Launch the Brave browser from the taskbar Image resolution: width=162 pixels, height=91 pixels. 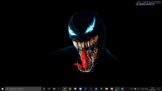(x=75, y=89)
